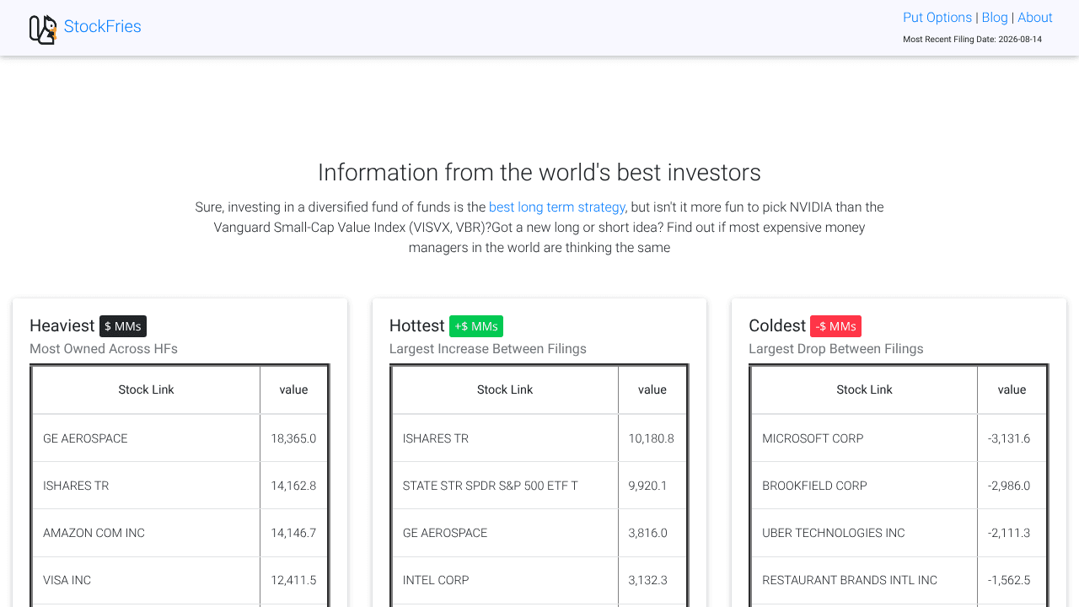
Task: Click the Largest Drop Between Filings subtitle
Action: pyautogui.click(x=836, y=349)
